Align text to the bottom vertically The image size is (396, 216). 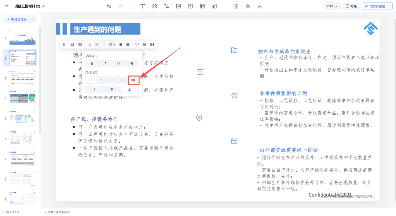[x=129, y=89]
